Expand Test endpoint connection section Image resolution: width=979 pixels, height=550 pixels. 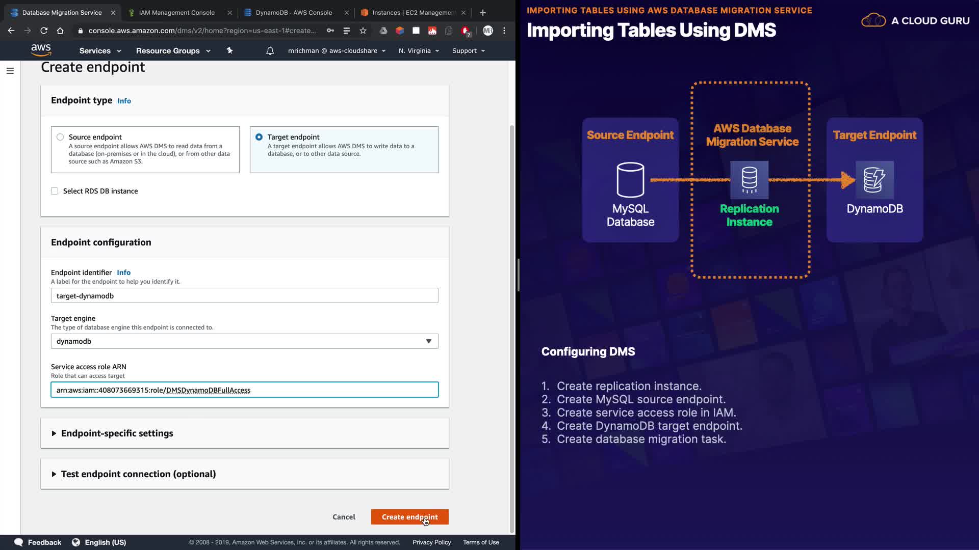[x=138, y=474]
